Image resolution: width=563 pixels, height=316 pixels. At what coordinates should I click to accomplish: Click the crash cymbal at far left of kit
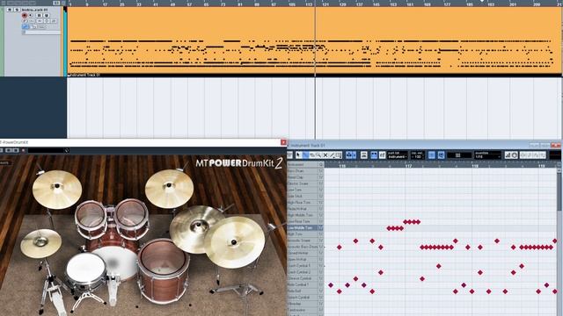56,190
